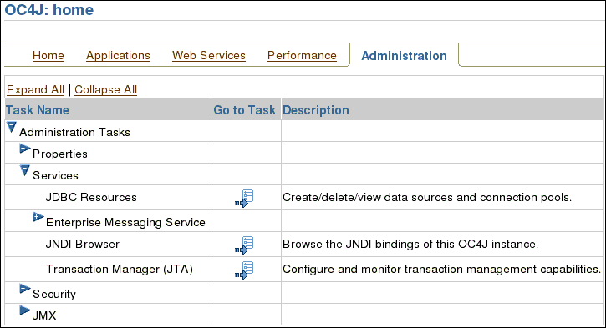Screen dimensions: 606x328
Task: Click the Enterprise Messaging Service label
Action: click(x=125, y=223)
